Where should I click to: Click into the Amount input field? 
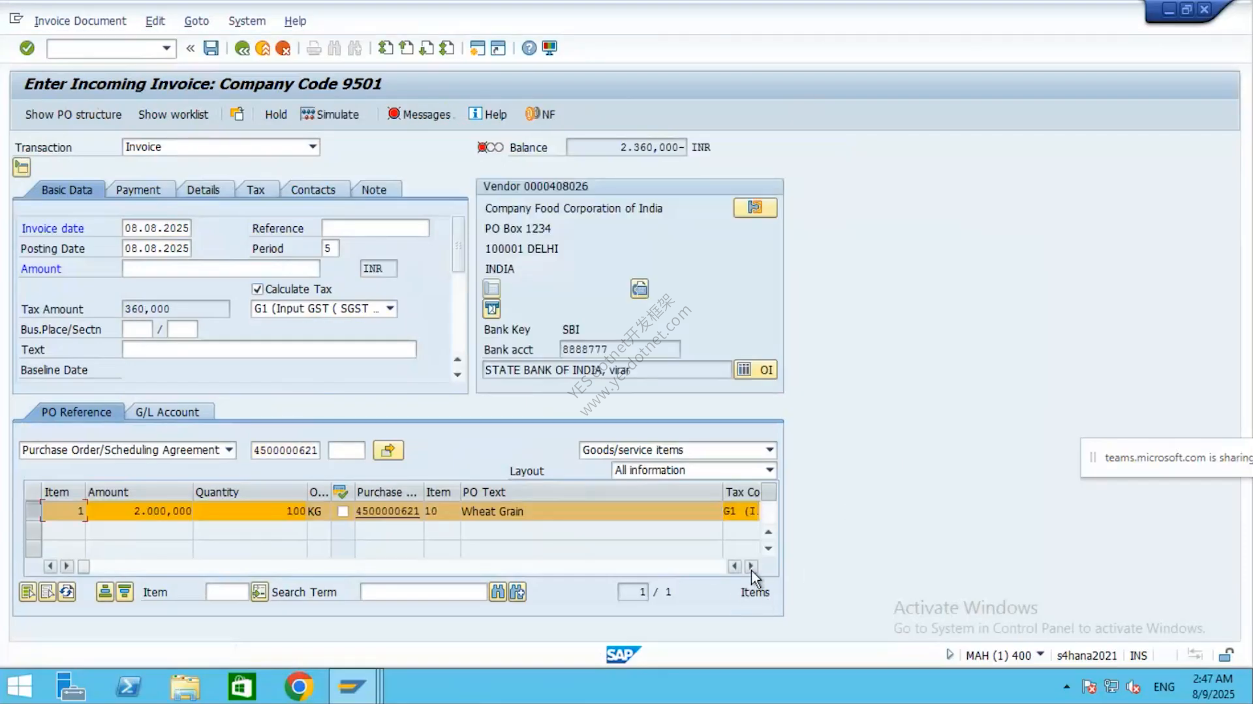221,269
